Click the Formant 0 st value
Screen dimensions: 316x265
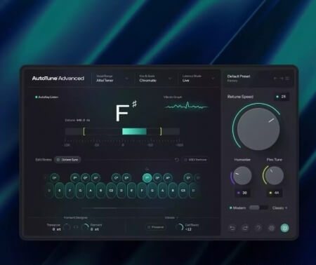(x=95, y=229)
